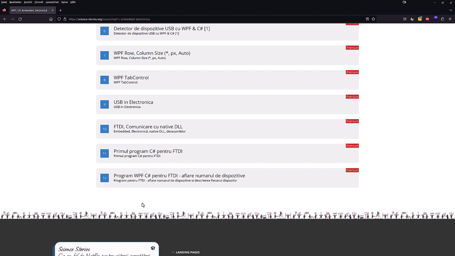View site security padlock details
Image resolution: width=455 pixels, height=256 pixels.
coord(65,19)
